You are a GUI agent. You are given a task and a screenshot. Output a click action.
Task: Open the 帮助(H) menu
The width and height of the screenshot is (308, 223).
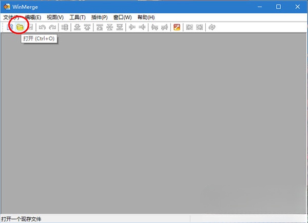pyautogui.click(x=146, y=17)
